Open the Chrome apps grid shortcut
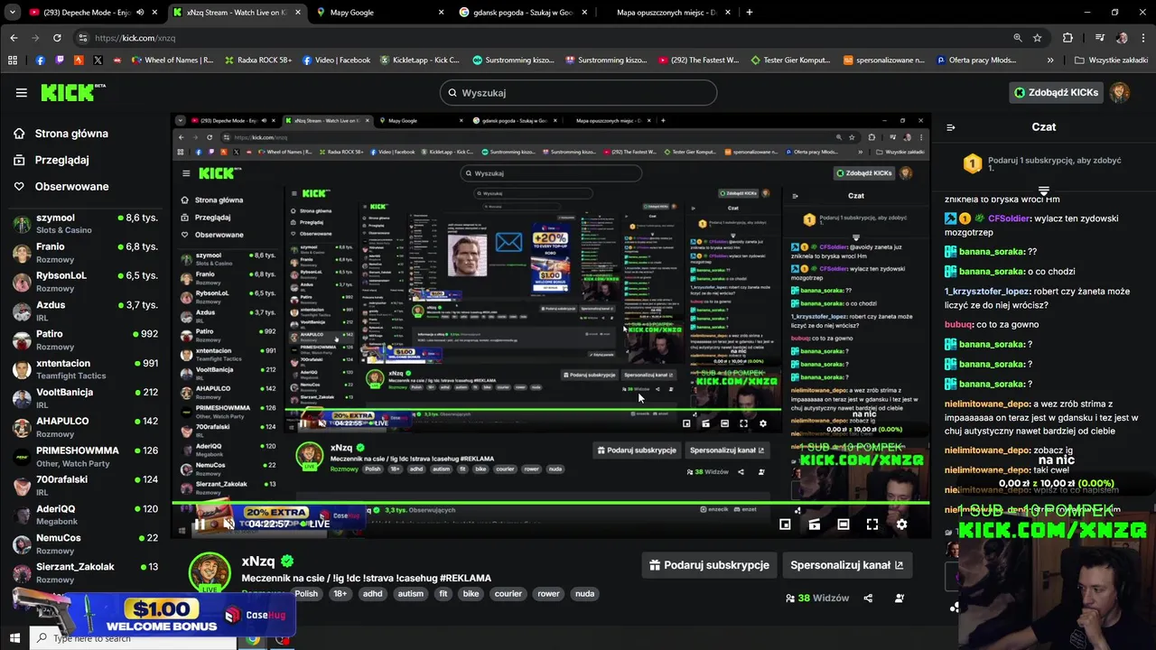This screenshot has height=650, width=1156. pyautogui.click(x=13, y=60)
